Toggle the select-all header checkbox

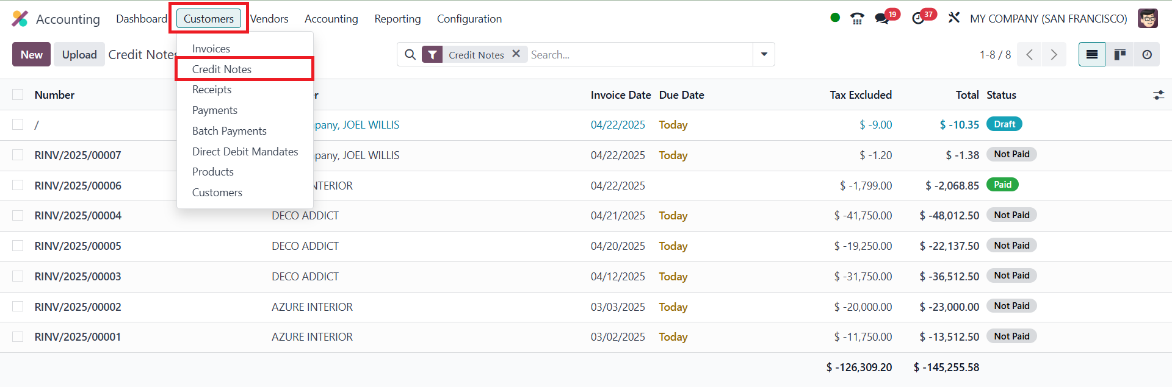pyautogui.click(x=18, y=94)
